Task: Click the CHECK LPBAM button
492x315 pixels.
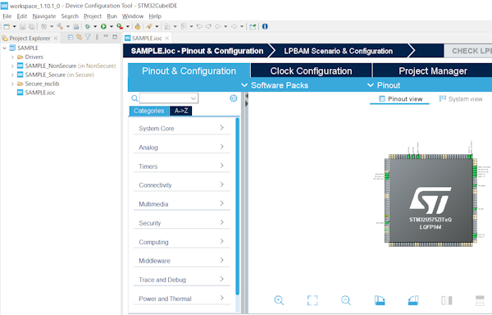Action: tap(468, 51)
